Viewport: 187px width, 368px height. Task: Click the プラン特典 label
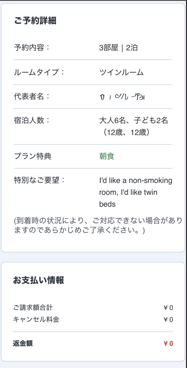[x=33, y=156]
